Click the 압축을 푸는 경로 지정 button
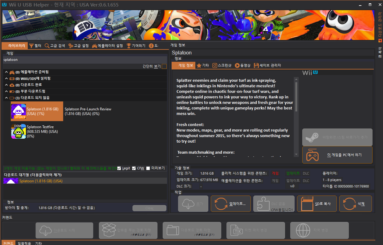This screenshot has height=245, width=383. point(128,230)
